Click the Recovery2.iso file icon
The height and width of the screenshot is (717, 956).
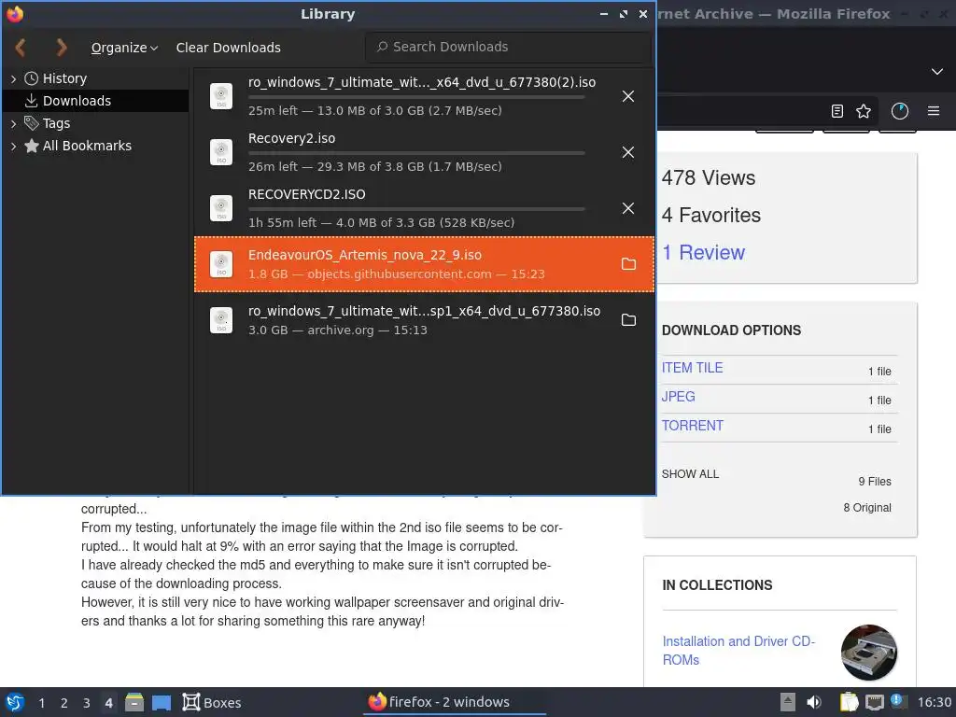[221, 152]
